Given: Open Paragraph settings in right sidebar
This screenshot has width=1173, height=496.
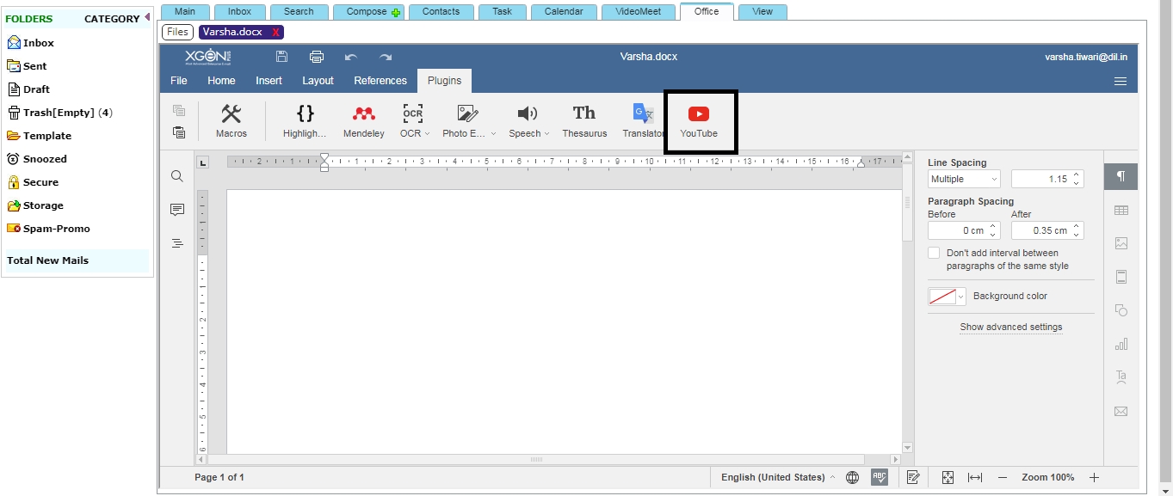Looking at the screenshot, I should coord(1121,176).
